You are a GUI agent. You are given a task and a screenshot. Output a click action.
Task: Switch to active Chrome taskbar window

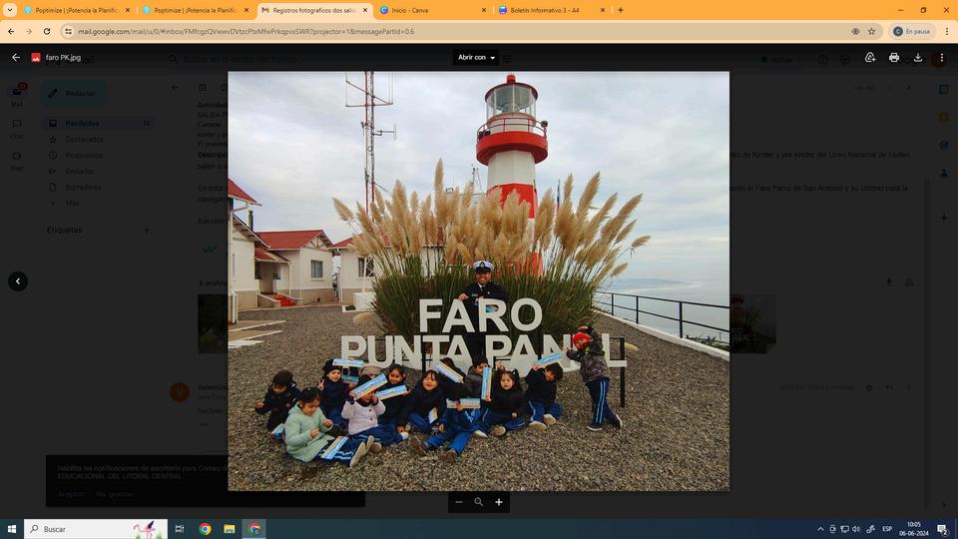[x=254, y=529]
